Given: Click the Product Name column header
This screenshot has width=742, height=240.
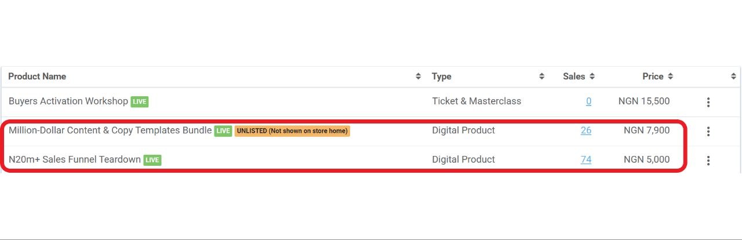Looking at the screenshot, I should pyautogui.click(x=37, y=77).
